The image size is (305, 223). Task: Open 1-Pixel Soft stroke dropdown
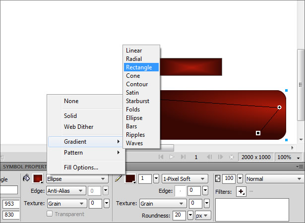pyautogui.click(x=184, y=179)
